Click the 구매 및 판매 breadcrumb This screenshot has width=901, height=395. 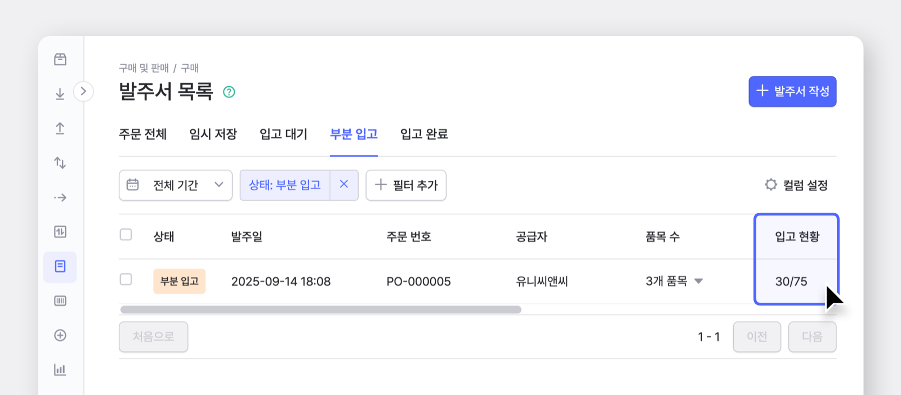tap(144, 68)
